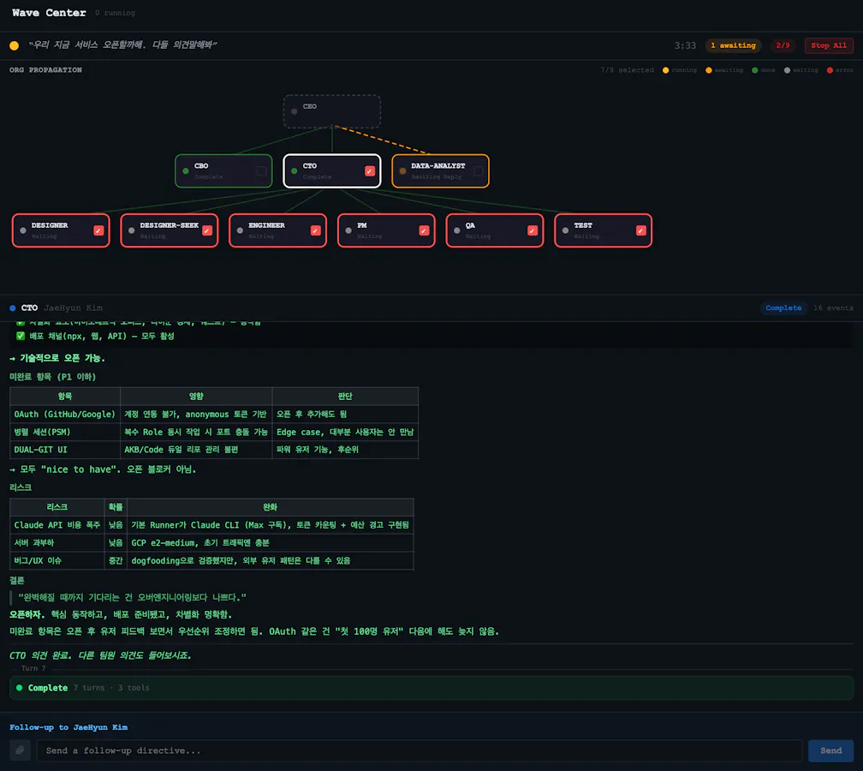Click the green status dot on CBO node
Viewport: 863px width, 771px height.
(x=186, y=170)
